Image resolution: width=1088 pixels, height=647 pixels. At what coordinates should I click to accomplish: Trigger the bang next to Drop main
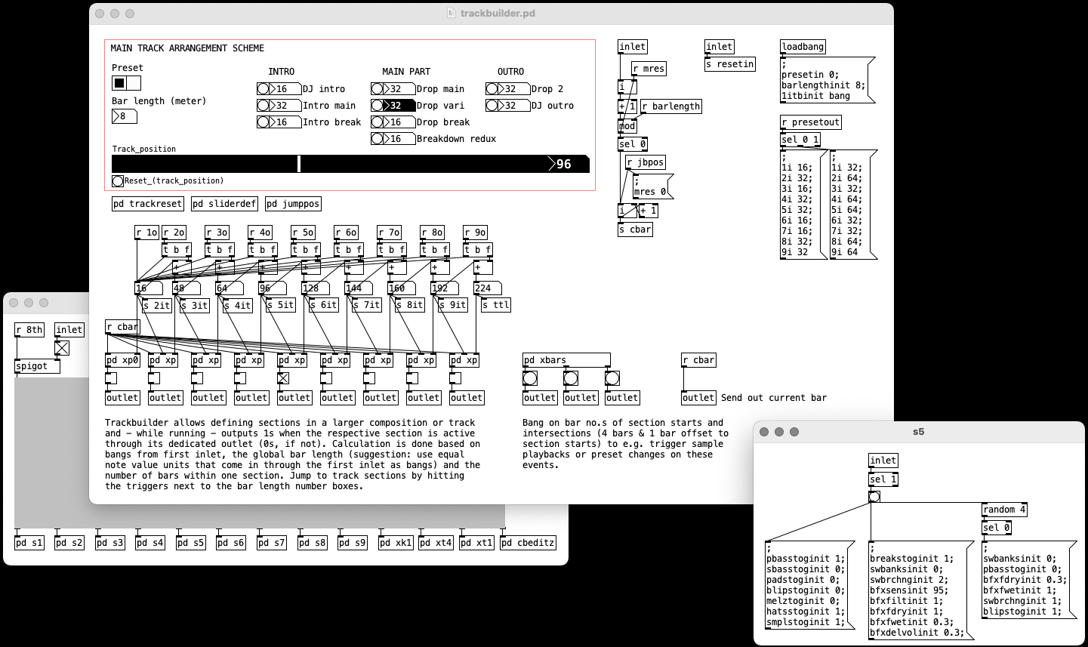[377, 89]
